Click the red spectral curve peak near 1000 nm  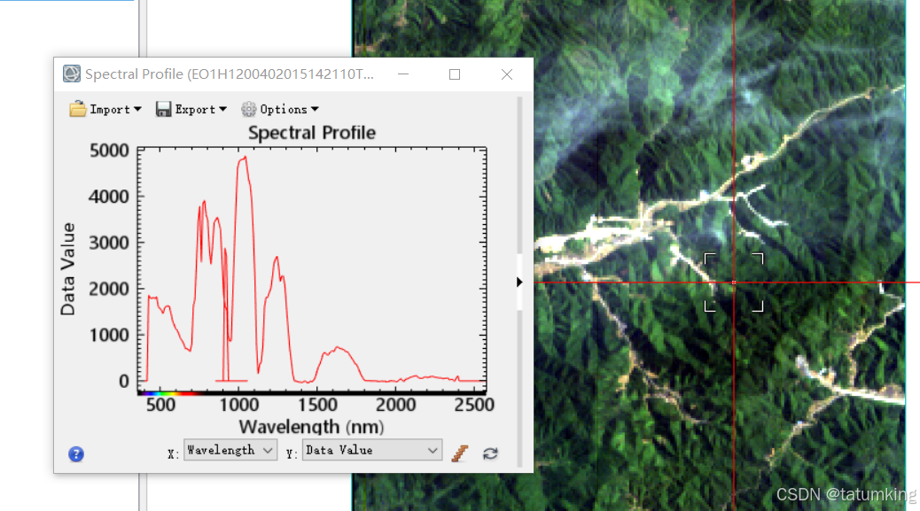pyautogui.click(x=245, y=157)
